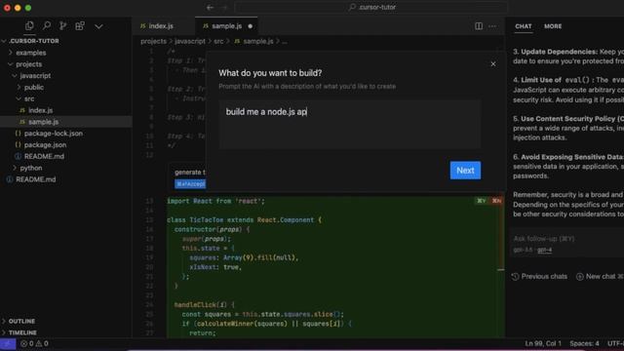Open the Extensions view icon
This screenshot has height=351, width=624.
80,26
